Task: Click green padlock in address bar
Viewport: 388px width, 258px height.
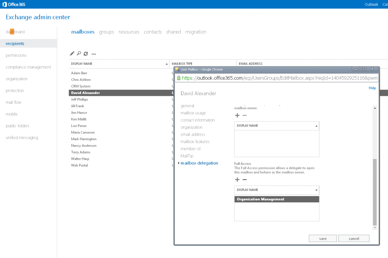Action: coord(179,78)
